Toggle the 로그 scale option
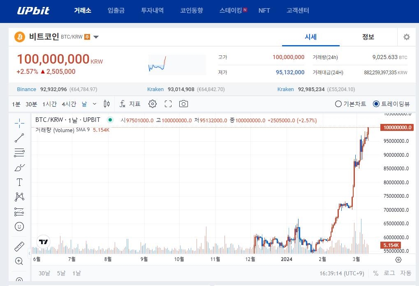 [389, 273]
